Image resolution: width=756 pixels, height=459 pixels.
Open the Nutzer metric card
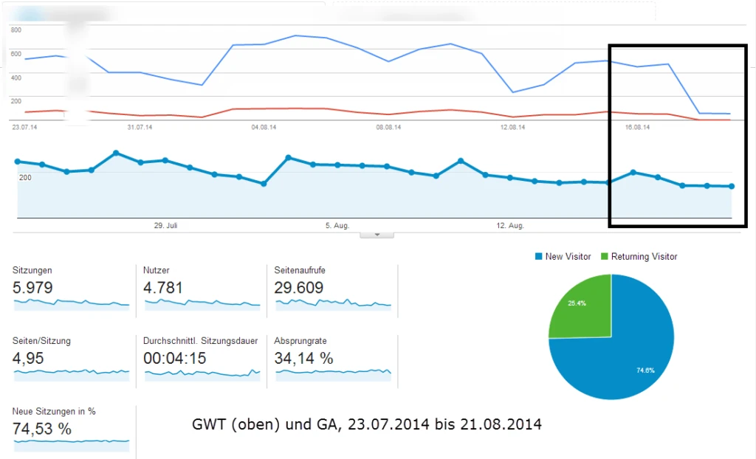coord(202,290)
